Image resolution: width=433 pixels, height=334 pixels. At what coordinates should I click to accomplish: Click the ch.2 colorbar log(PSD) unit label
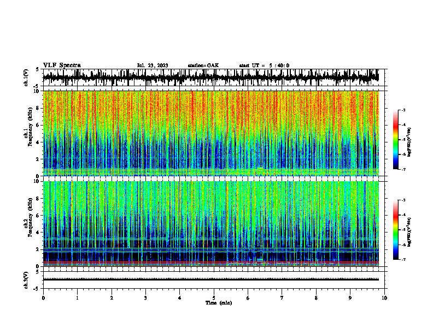[x=409, y=231]
